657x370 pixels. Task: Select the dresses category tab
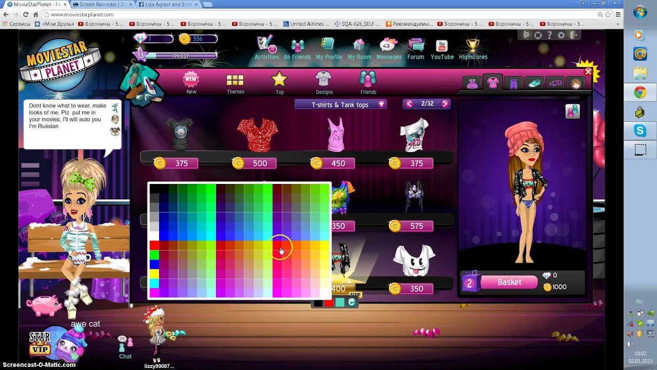coord(472,83)
